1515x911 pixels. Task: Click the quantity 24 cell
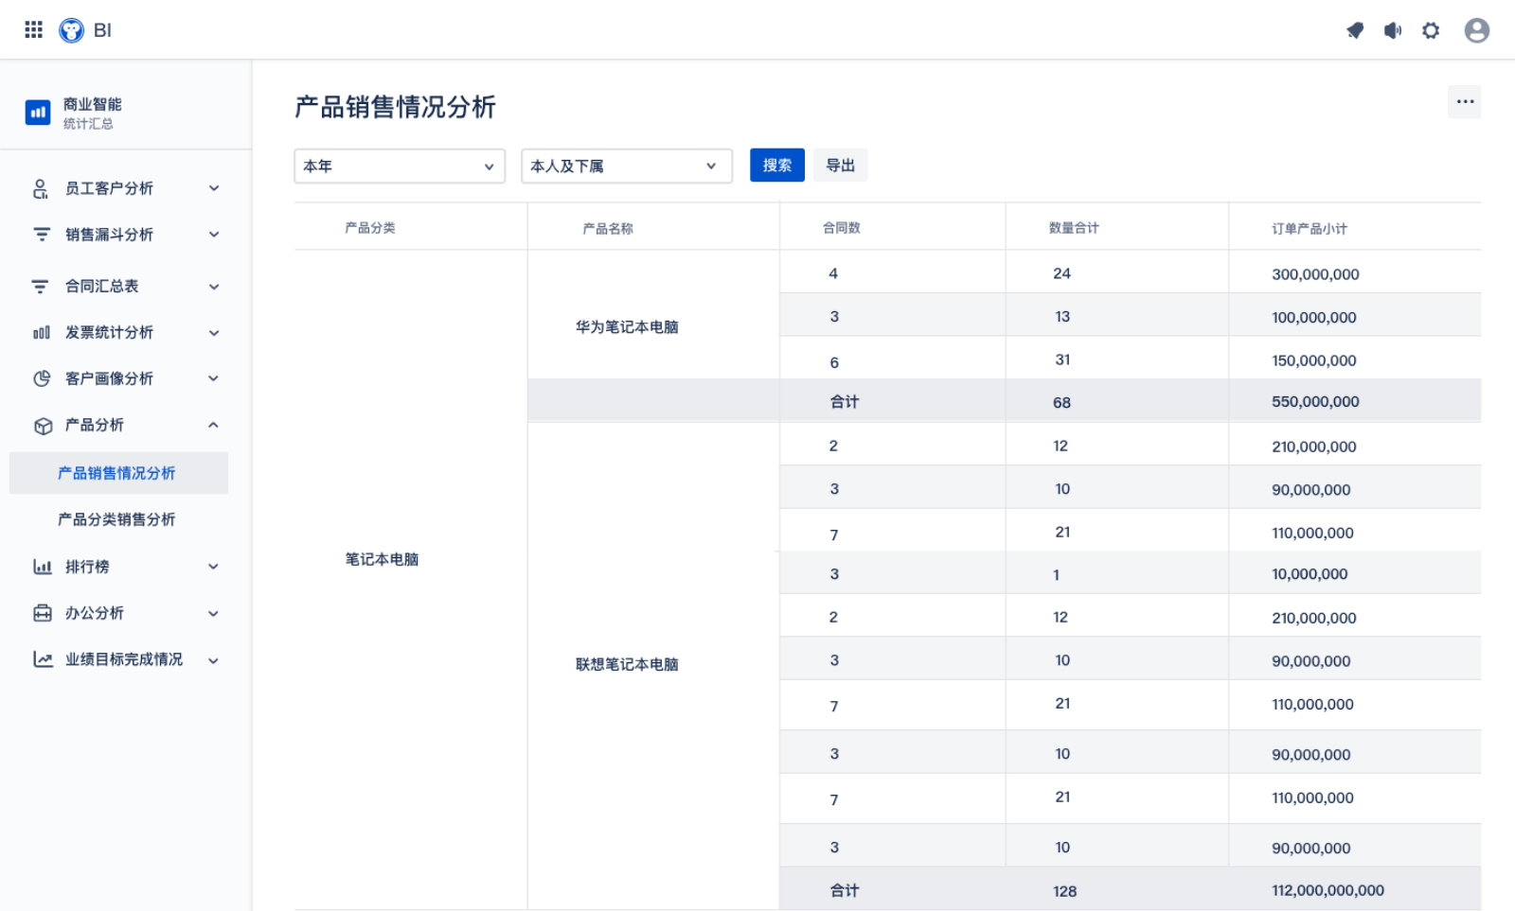pyautogui.click(x=1061, y=273)
